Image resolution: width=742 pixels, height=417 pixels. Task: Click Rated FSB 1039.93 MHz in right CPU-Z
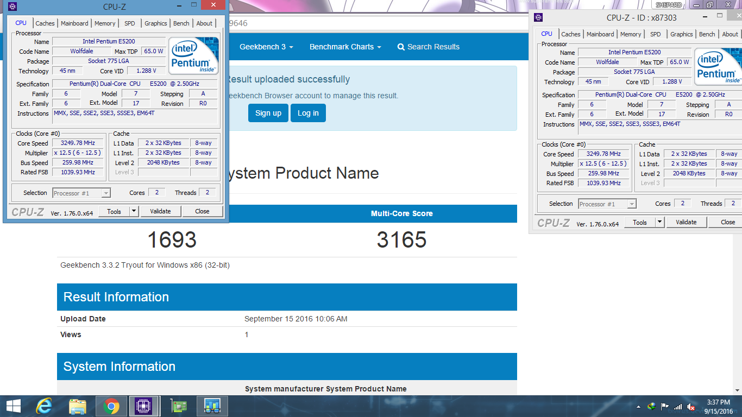[x=603, y=183]
